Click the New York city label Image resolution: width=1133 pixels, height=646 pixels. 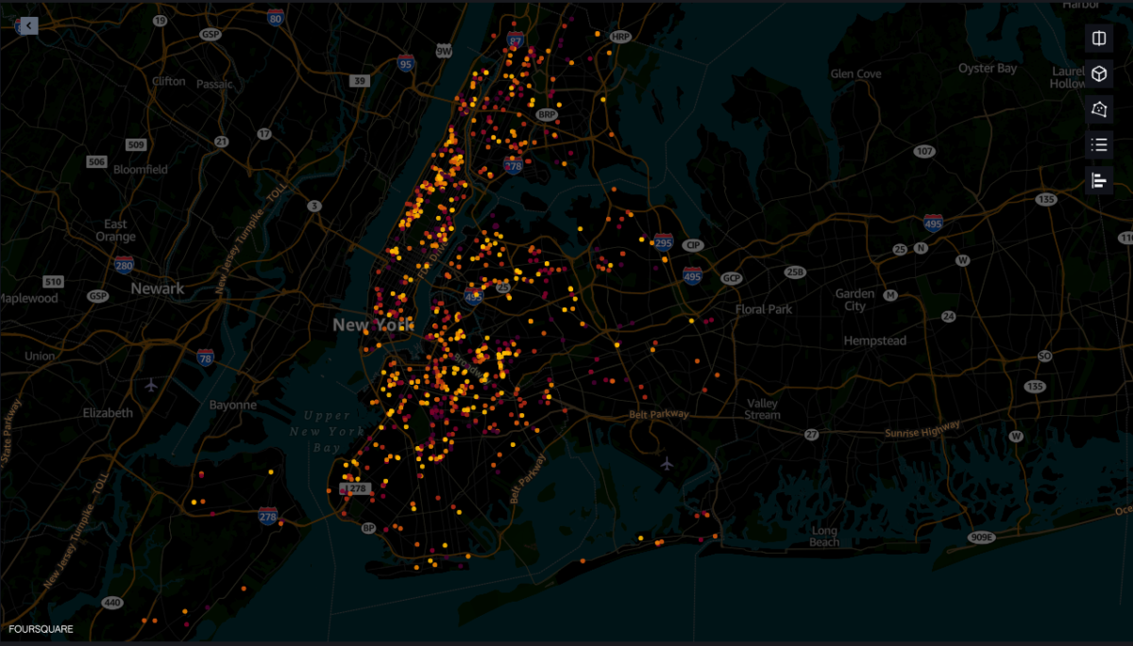point(373,324)
